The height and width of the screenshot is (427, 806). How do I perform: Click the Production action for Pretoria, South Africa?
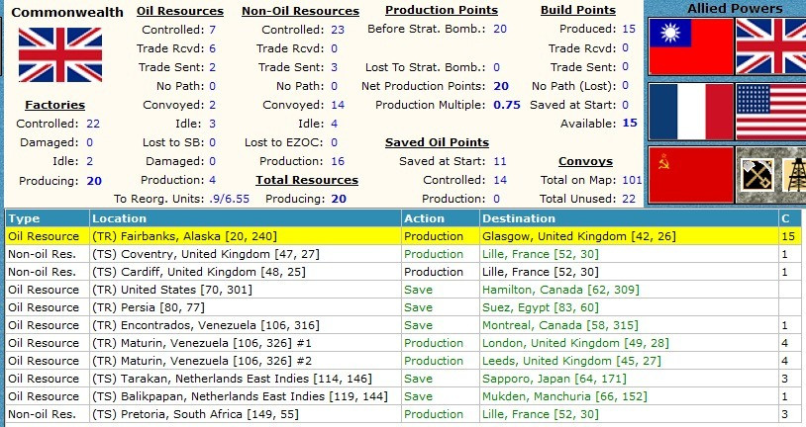[x=434, y=414]
